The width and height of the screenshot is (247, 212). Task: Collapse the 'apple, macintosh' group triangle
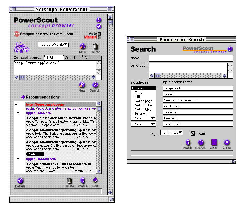tap(18, 159)
